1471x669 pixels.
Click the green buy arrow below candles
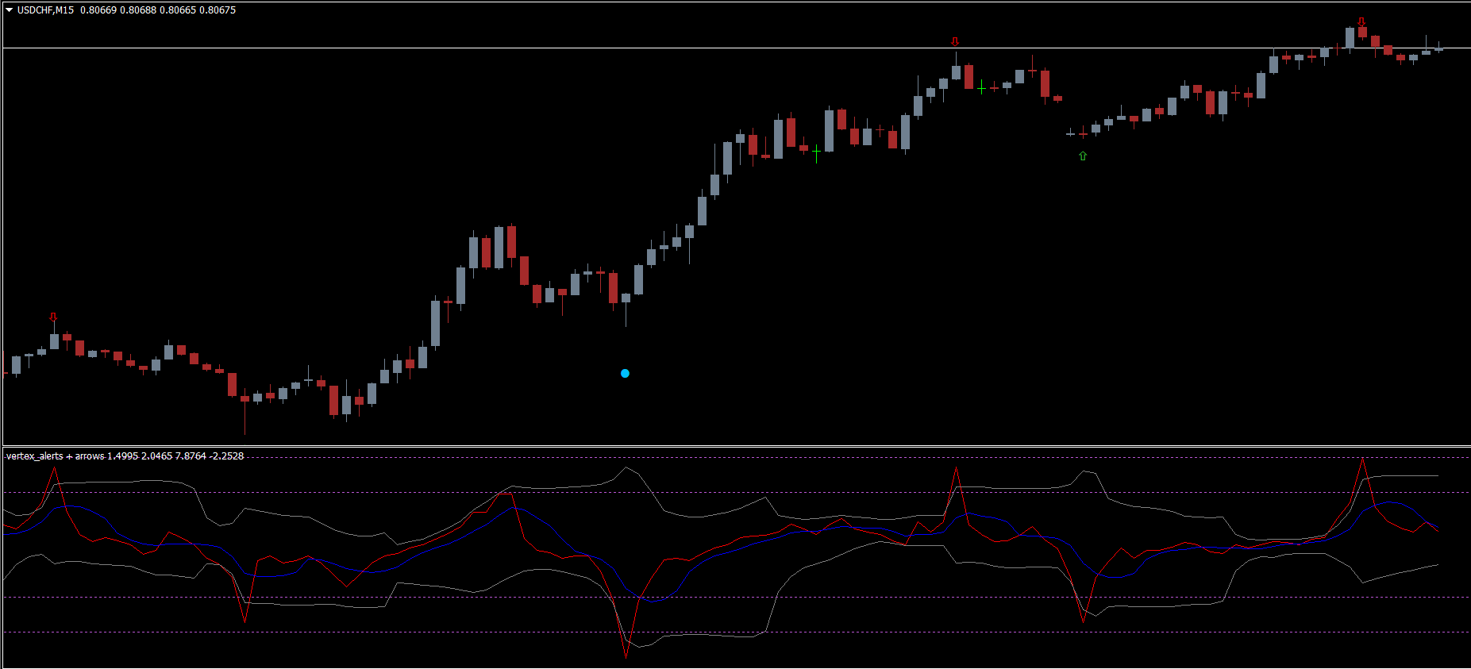[x=1083, y=156]
